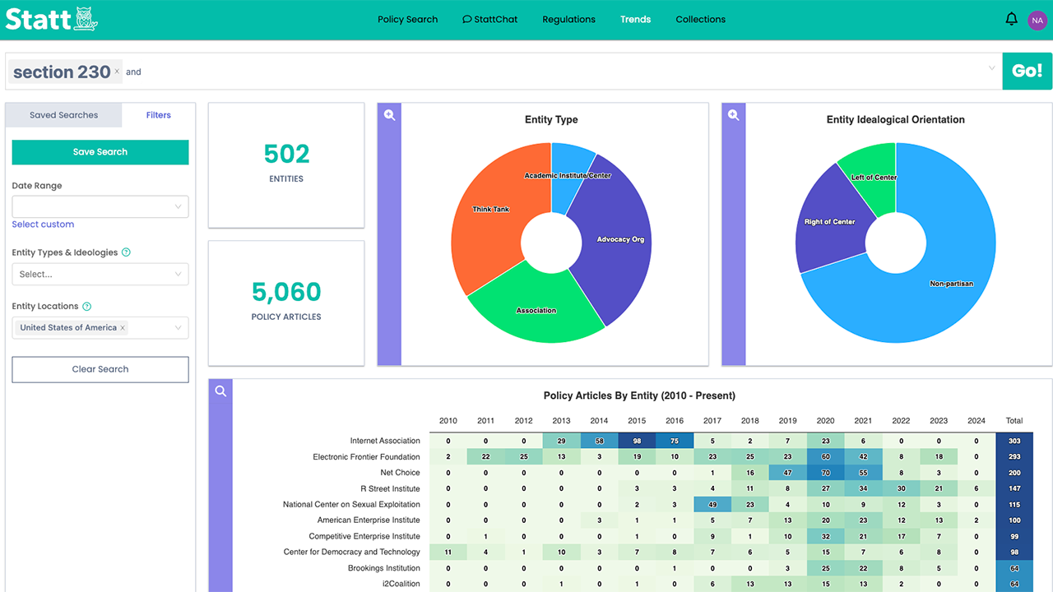Screen dimensions: 1053x592
Task: Zoom into Policy Articles By Entity table
Action: [x=220, y=391]
